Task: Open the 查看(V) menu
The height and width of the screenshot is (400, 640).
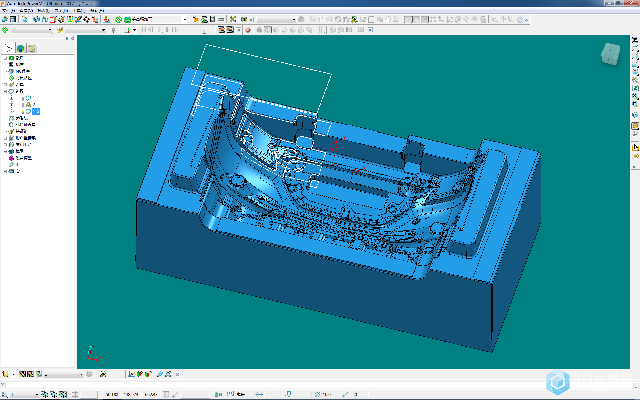Action: click(x=26, y=11)
